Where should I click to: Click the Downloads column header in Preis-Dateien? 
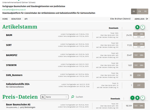tap(115, 98)
